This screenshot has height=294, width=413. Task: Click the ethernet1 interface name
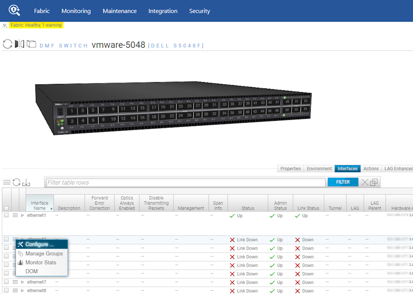click(x=37, y=215)
